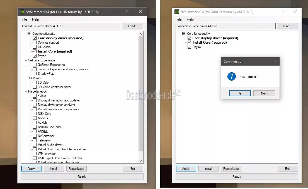
Task: Open the File menu in left window
Action: tap(24, 19)
